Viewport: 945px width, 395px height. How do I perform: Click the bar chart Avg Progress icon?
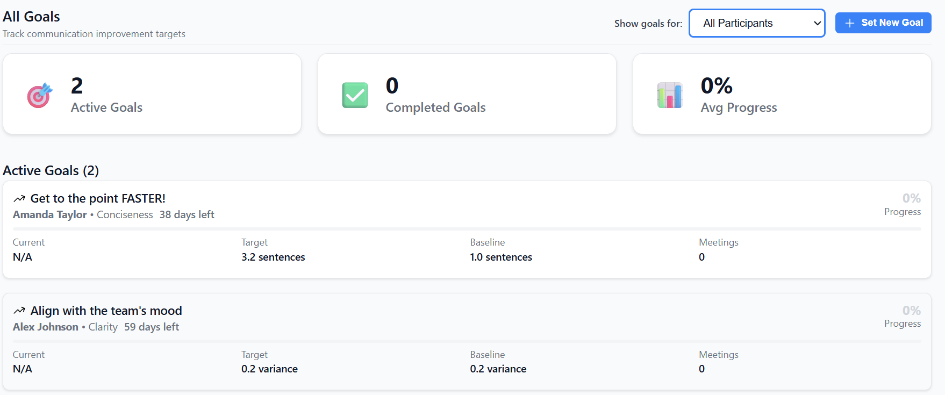[670, 95]
